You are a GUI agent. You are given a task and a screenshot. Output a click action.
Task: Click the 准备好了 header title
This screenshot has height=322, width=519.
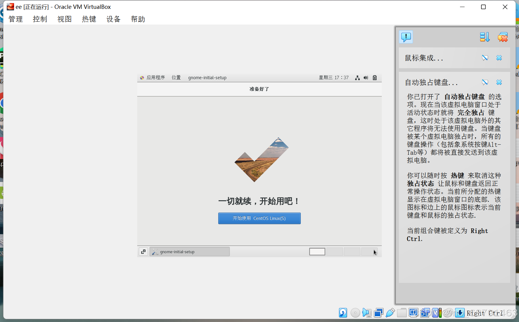[259, 89]
